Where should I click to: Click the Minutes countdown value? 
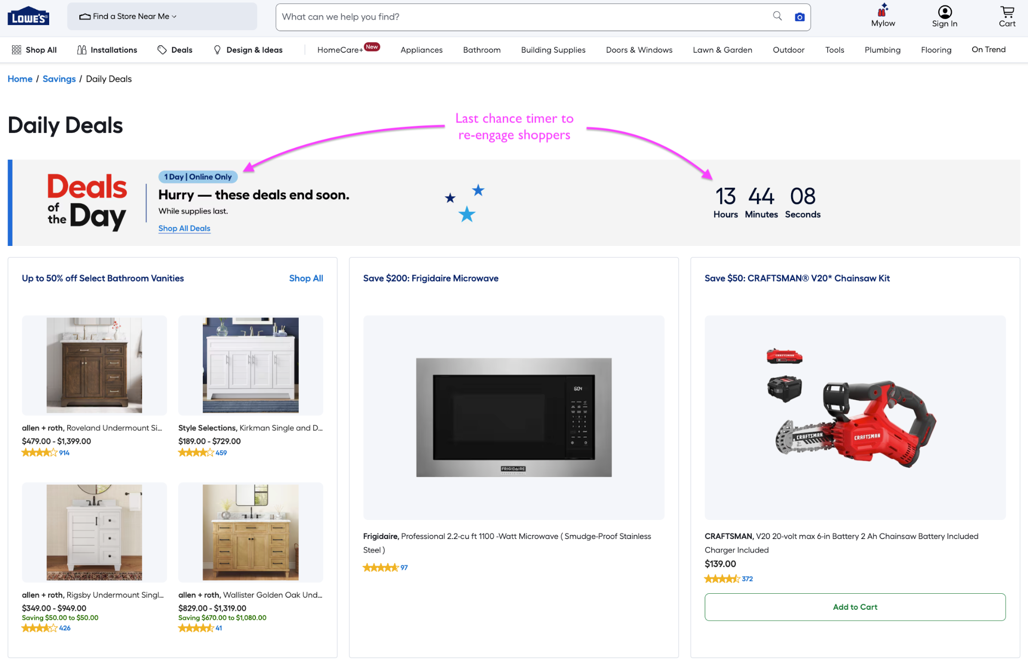(761, 196)
